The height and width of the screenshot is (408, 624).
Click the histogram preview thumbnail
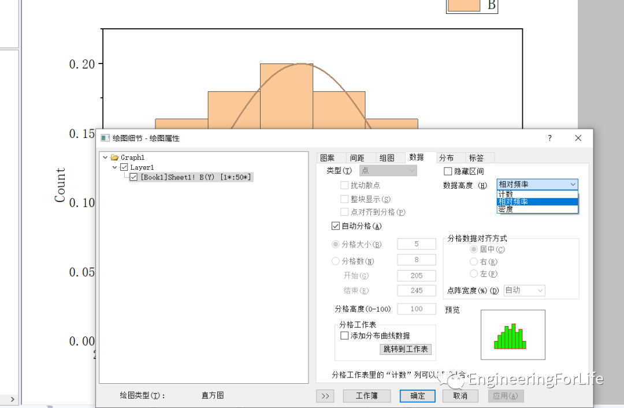pos(513,335)
